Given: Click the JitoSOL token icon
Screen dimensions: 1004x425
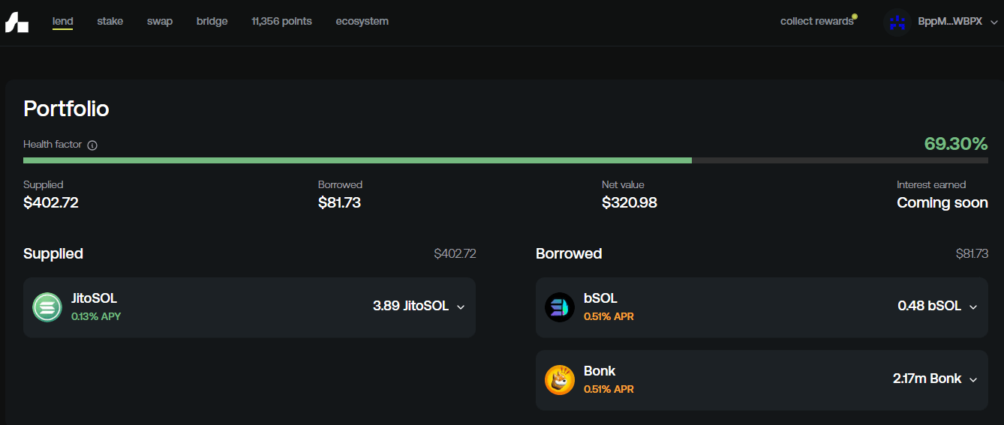Looking at the screenshot, I should click(x=47, y=307).
